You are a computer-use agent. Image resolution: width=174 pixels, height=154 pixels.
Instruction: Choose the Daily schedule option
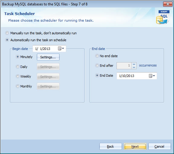[x=18, y=66]
